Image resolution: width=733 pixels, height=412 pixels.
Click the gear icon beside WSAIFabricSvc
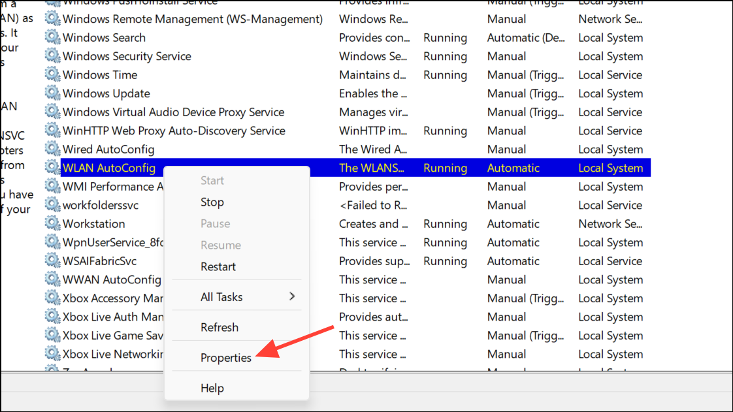(x=52, y=261)
